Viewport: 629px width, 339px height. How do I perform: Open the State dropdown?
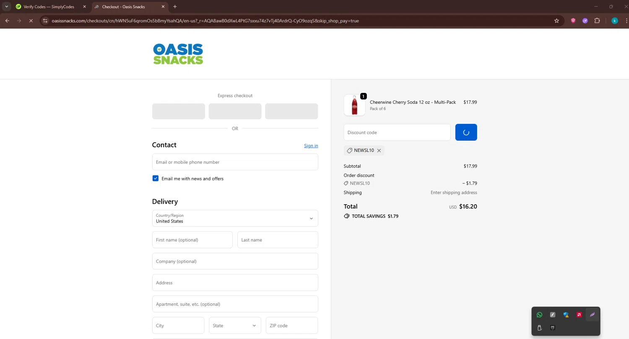[235, 326]
